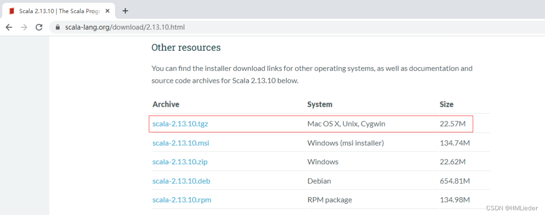The height and width of the screenshot is (215, 545).
Task: Download scala-2.13.10.tgz archive
Action: (x=180, y=124)
